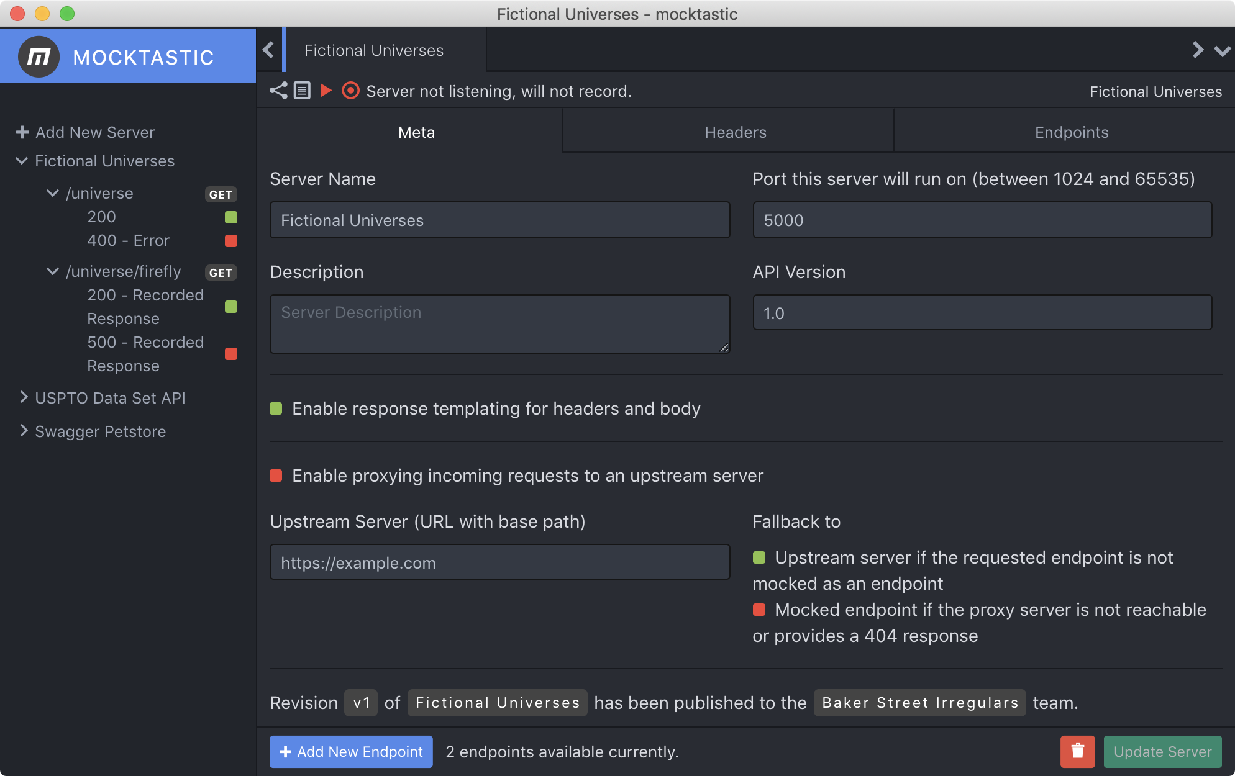Collapse the /universe/firefly endpoint
The height and width of the screenshot is (776, 1235).
(x=53, y=271)
